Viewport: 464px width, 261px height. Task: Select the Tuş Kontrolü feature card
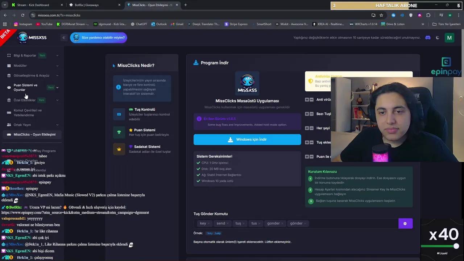point(142,114)
